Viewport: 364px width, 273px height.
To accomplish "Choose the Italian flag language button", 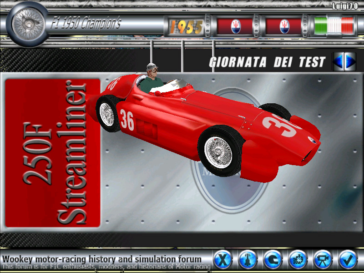I will pos(334,26).
